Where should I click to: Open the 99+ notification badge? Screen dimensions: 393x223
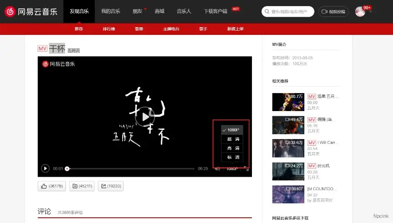point(367,8)
